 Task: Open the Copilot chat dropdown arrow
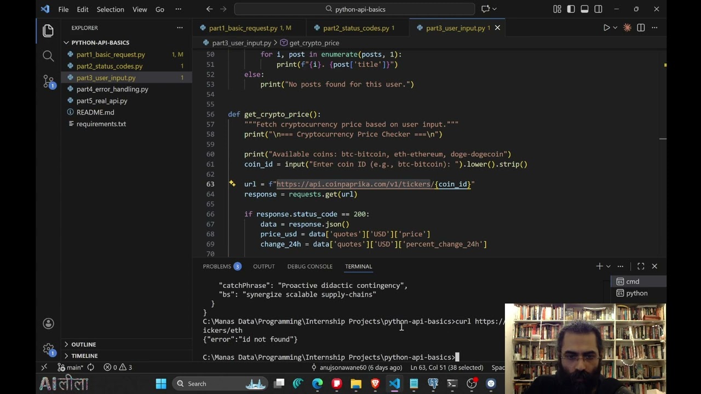(x=495, y=9)
